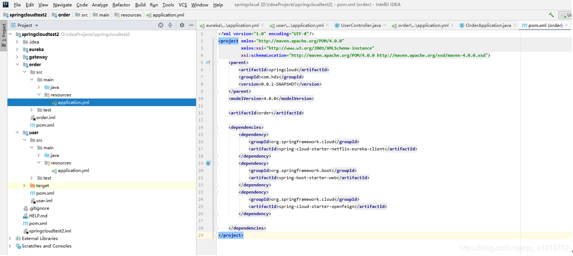Viewport: 573px width, 256px height.
Task: Switch to the order application.yml tab
Action: pos(423,26)
